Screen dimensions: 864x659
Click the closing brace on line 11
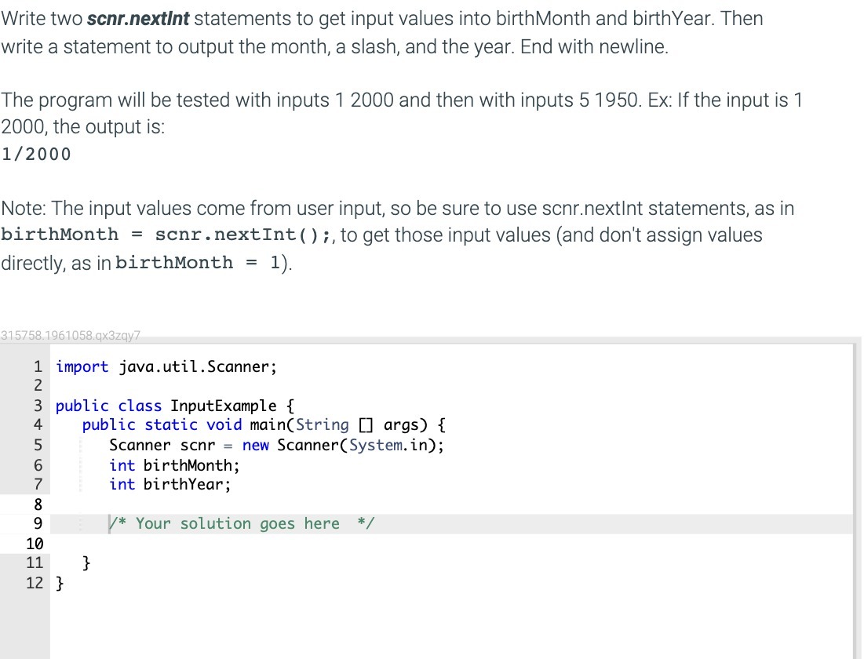tap(86, 563)
